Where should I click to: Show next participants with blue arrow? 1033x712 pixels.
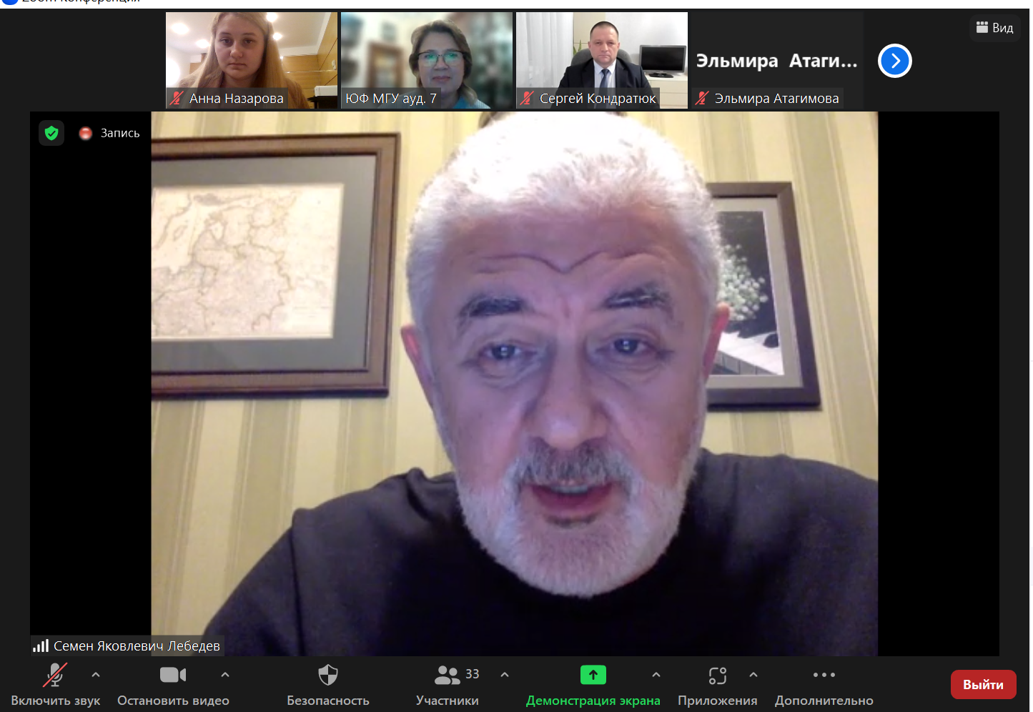coord(895,61)
